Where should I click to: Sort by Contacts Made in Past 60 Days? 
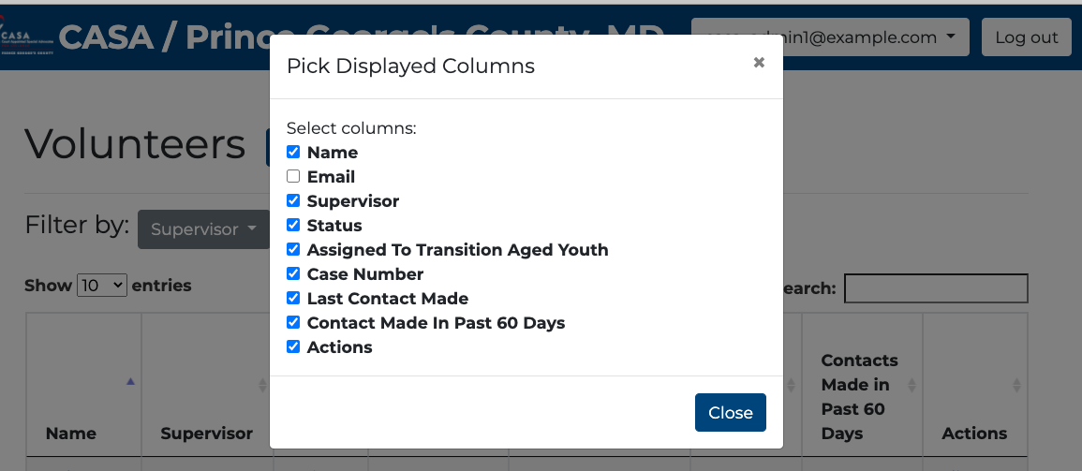912,385
